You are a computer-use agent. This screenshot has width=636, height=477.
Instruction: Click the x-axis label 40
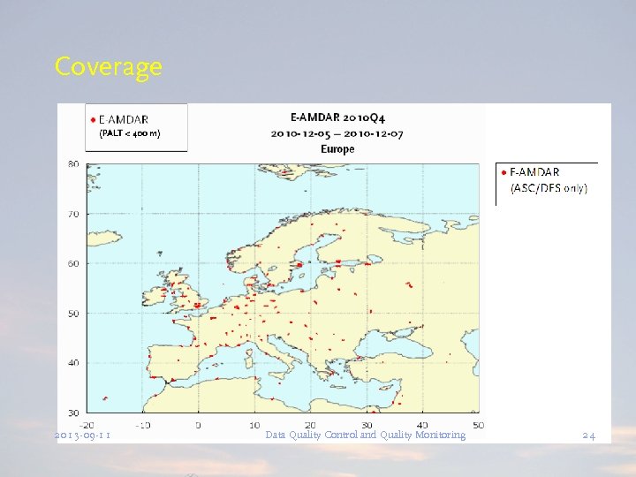(422, 425)
